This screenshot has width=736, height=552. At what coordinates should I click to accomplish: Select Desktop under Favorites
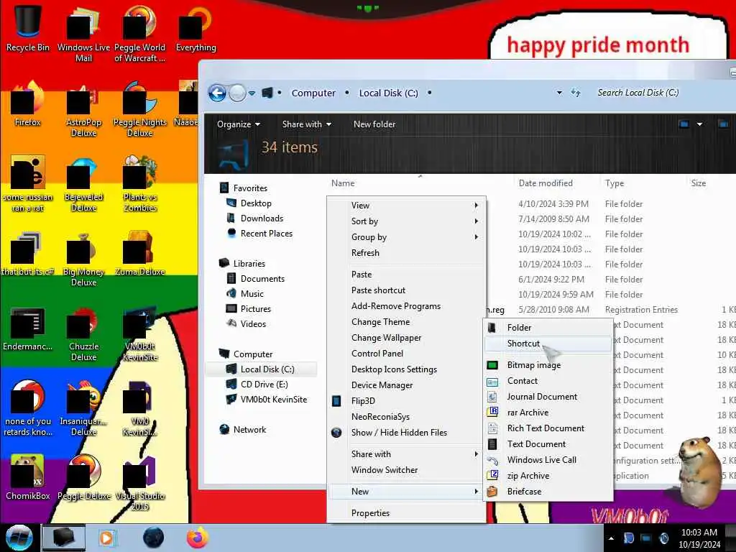[256, 203]
